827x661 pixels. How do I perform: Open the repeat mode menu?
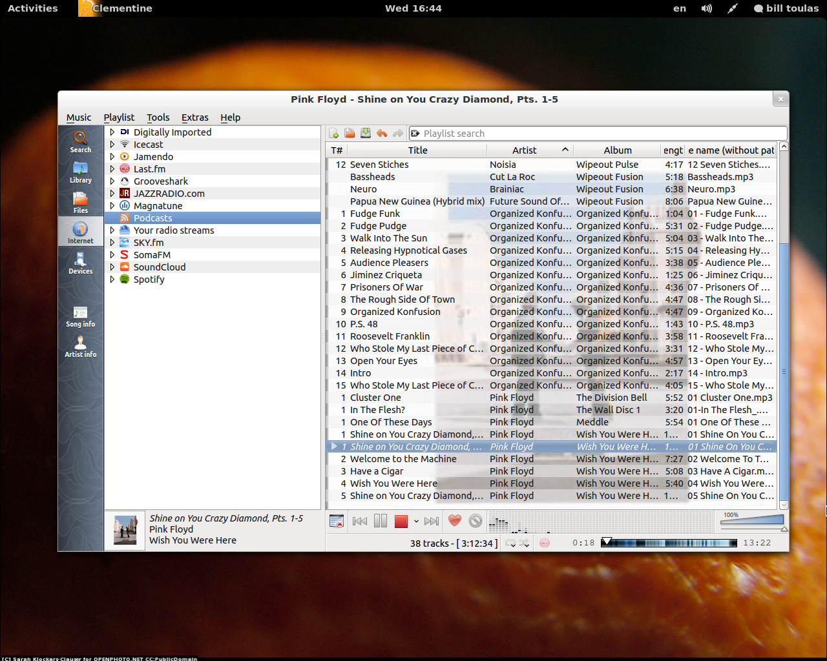click(510, 543)
